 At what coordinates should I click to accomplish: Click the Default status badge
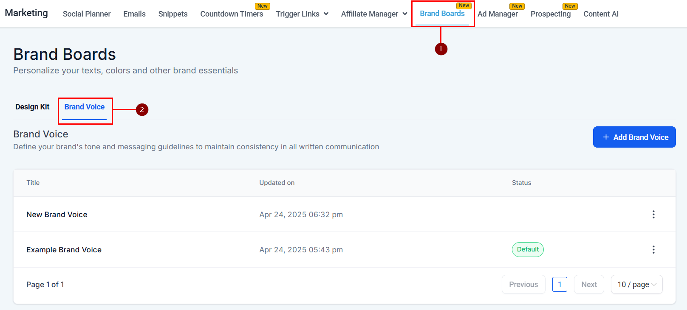(x=528, y=249)
